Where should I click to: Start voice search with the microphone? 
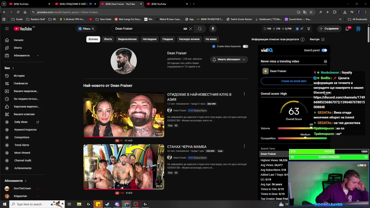coord(213,29)
